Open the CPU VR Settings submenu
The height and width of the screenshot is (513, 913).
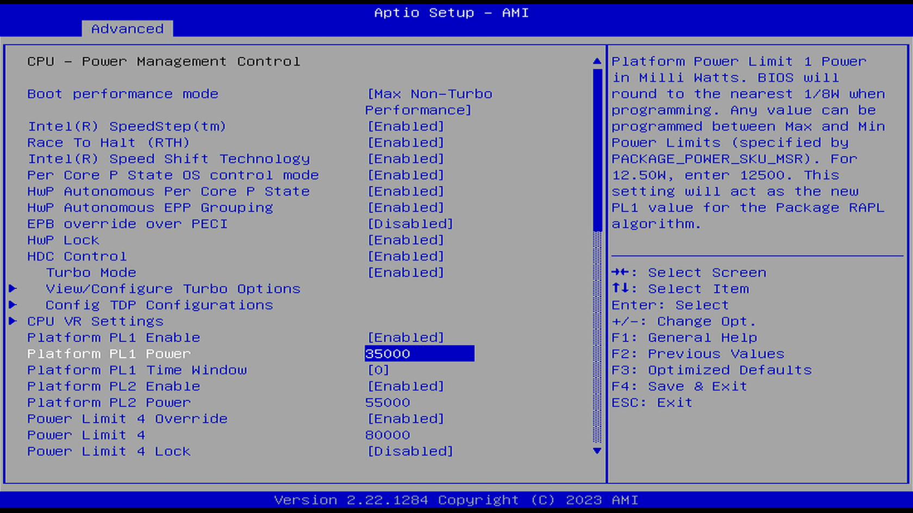pos(95,321)
